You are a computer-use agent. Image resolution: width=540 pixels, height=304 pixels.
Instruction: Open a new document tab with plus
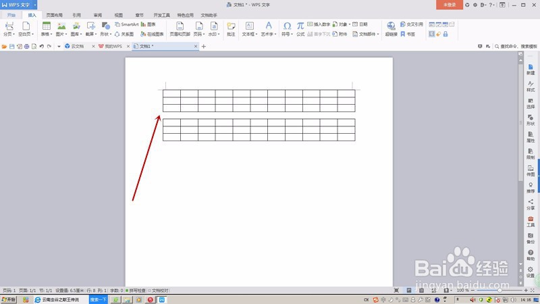(x=204, y=46)
